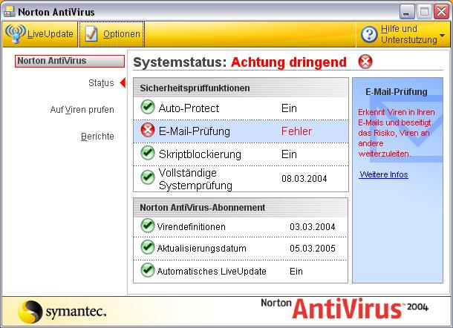Click the 03.03.2004 definitions date
The height and width of the screenshot is (328, 453).
click(313, 226)
